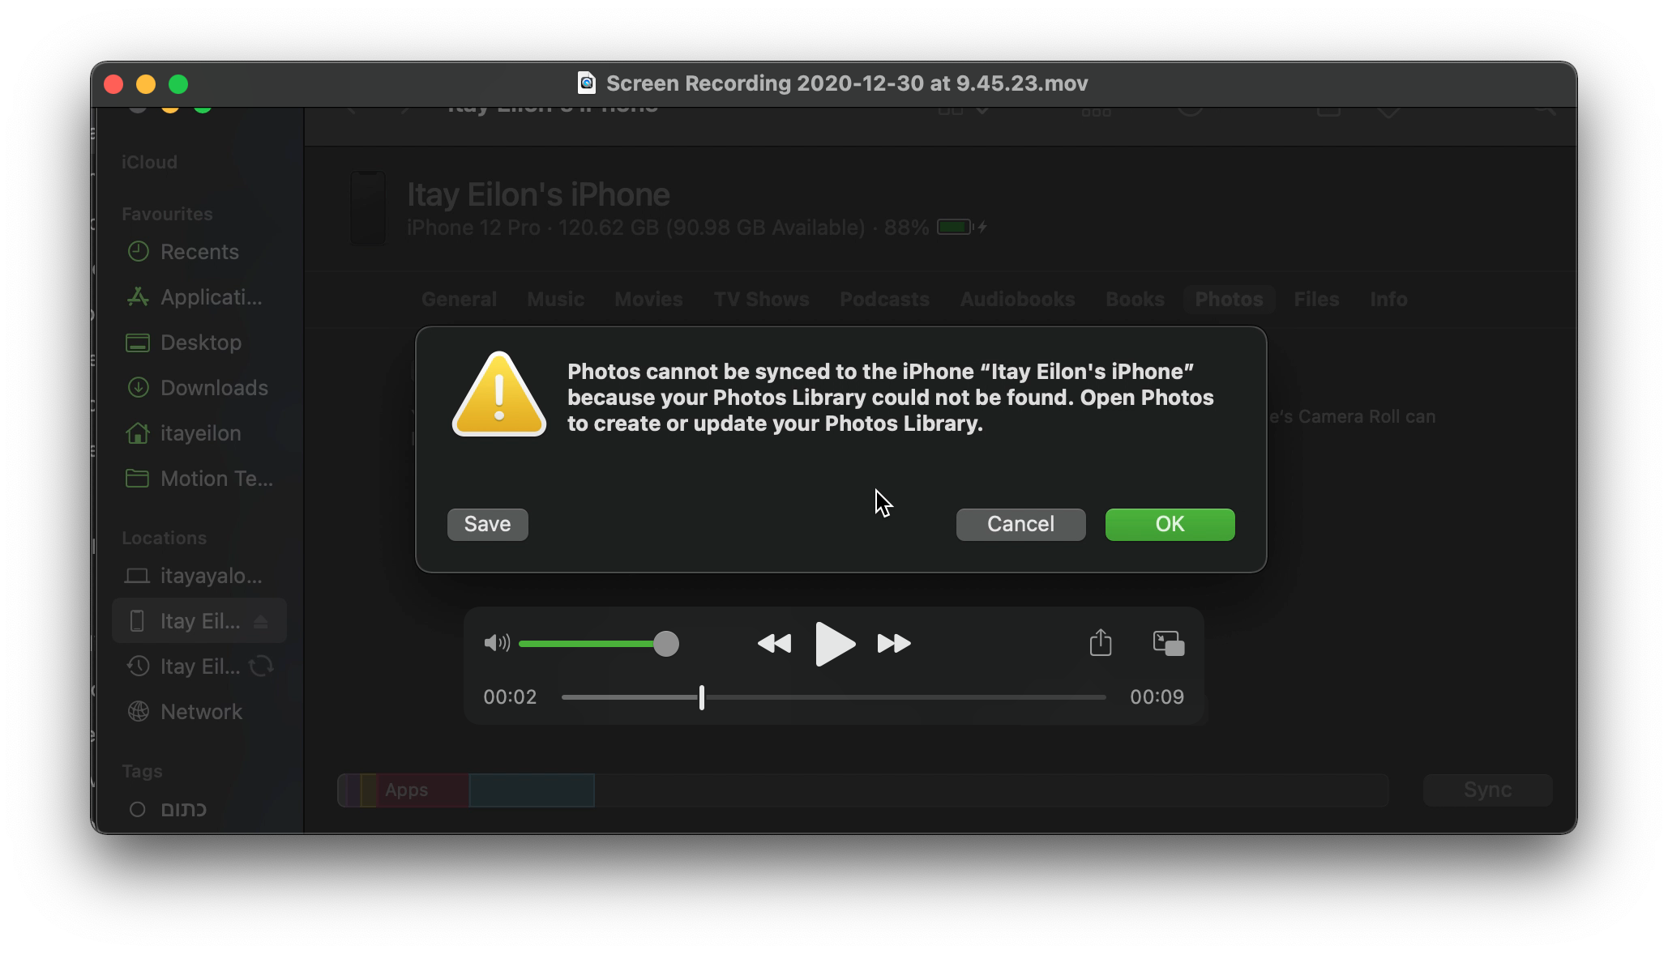Click the document icon in title bar

coord(586,83)
